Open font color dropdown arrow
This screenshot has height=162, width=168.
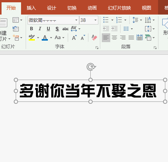click(51, 38)
